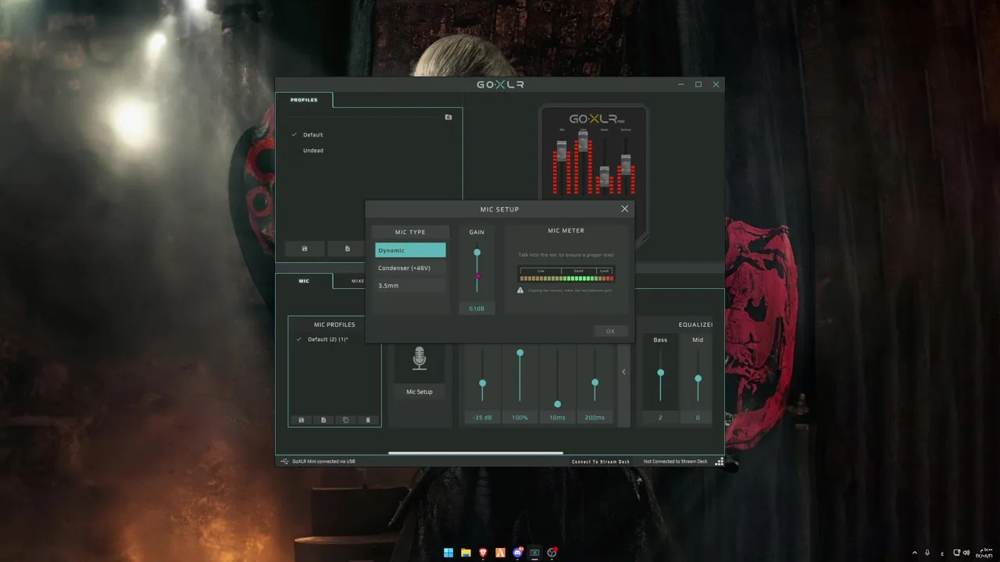
Task: Open the profiles folder icon
Action: click(448, 117)
